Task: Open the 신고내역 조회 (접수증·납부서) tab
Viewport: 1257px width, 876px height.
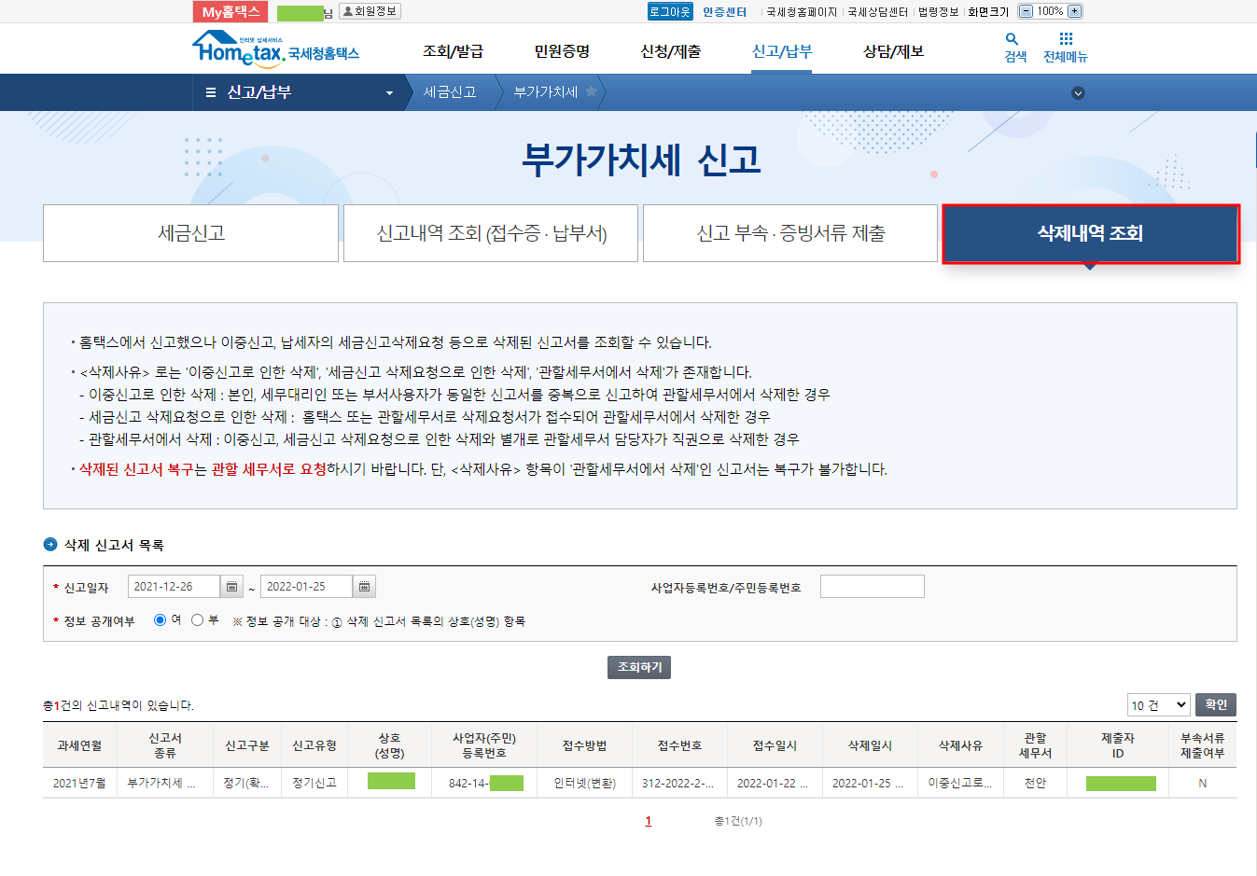Action: point(491,233)
